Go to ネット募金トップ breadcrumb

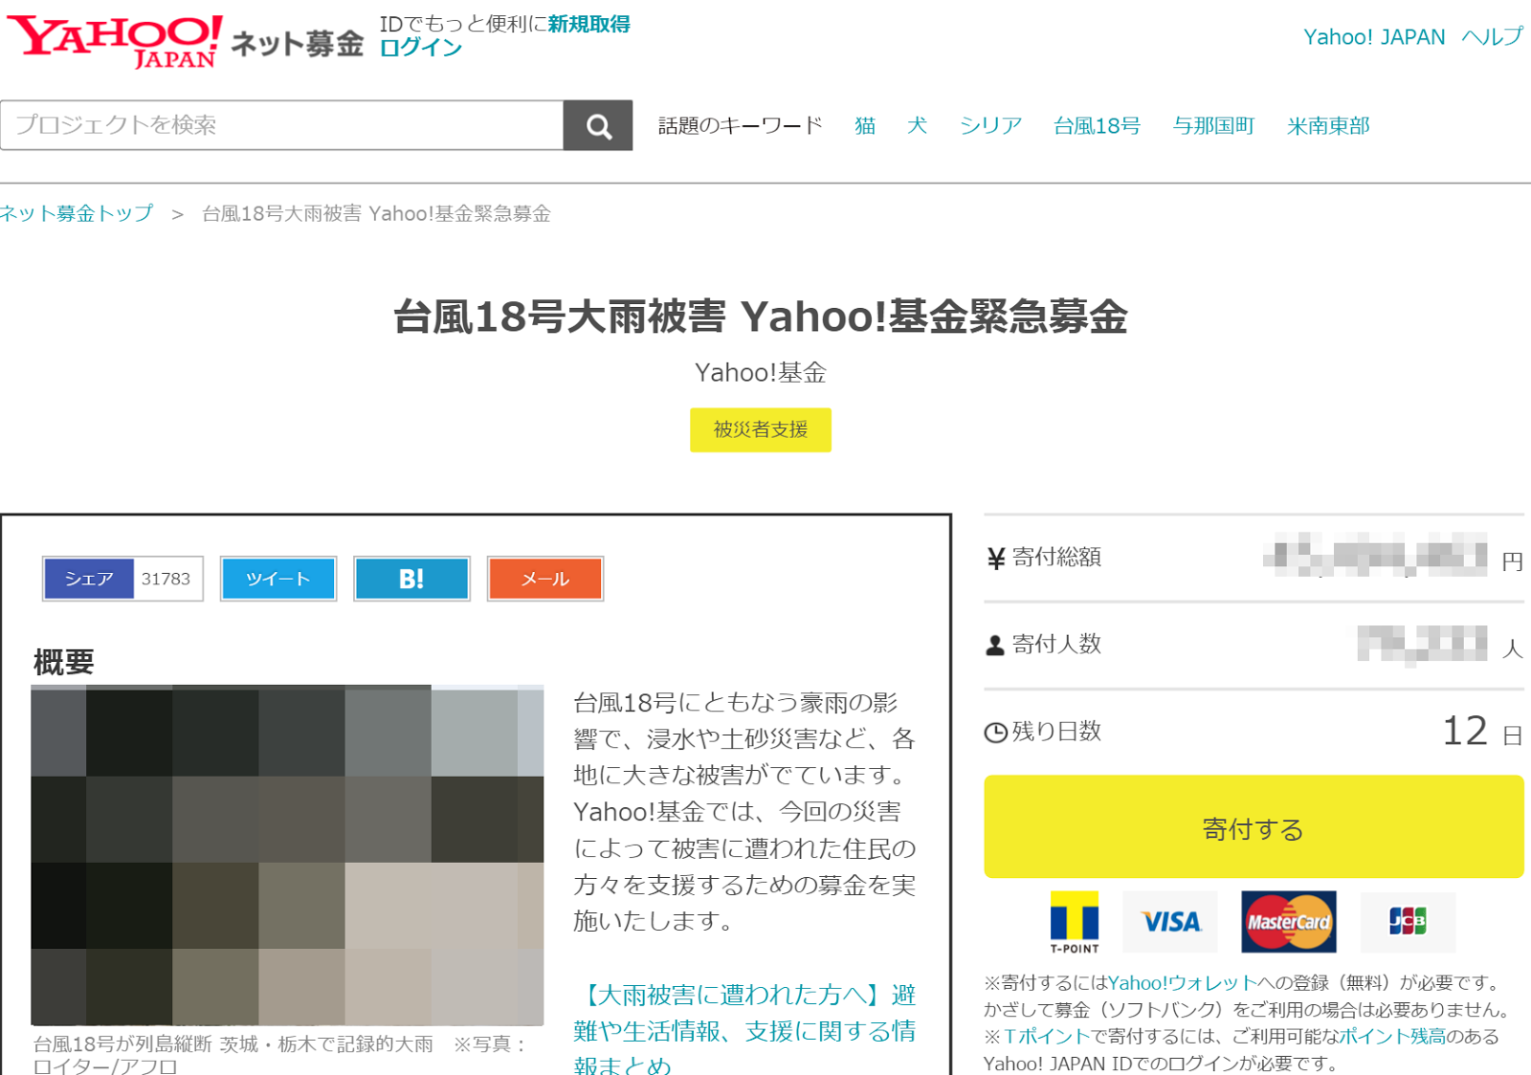point(77,213)
